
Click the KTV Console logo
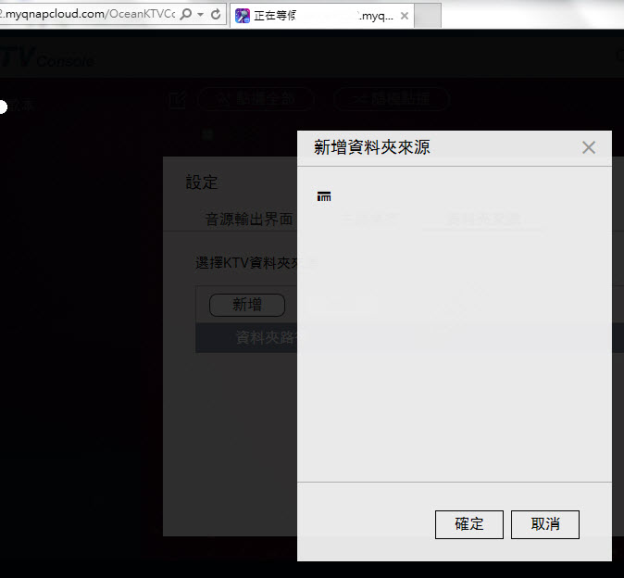click(x=47, y=58)
